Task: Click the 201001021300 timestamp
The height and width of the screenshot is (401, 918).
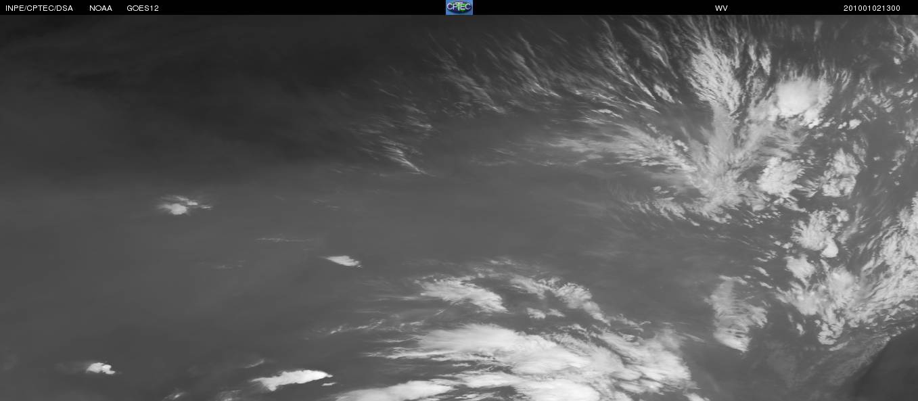Action: pos(872,8)
